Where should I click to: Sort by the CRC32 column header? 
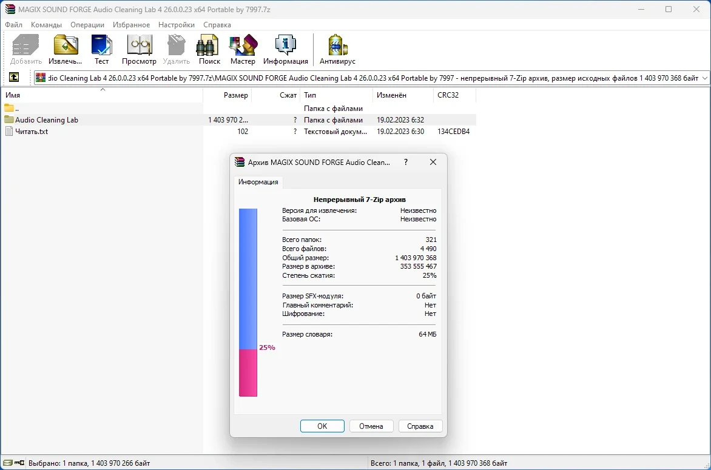(455, 95)
